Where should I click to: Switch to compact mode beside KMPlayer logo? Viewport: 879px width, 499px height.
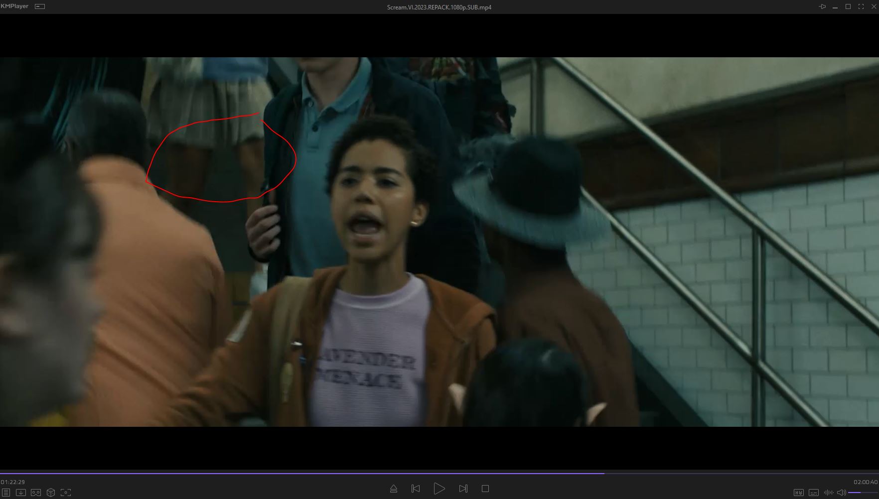pos(40,6)
